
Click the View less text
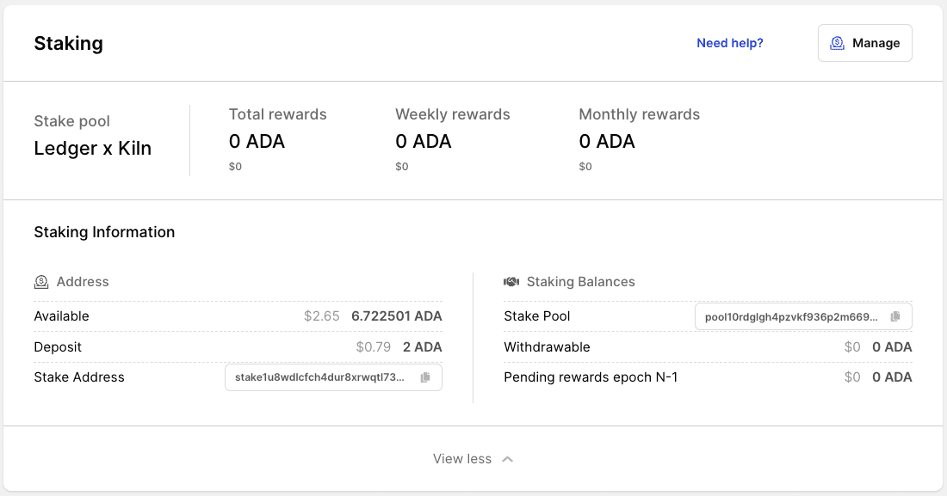(x=462, y=459)
